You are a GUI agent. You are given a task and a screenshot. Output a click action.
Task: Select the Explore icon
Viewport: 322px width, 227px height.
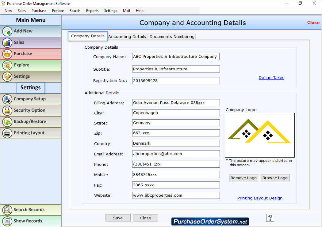tap(7, 65)
